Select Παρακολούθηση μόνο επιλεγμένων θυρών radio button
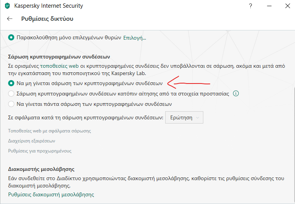 coord(11,37)
